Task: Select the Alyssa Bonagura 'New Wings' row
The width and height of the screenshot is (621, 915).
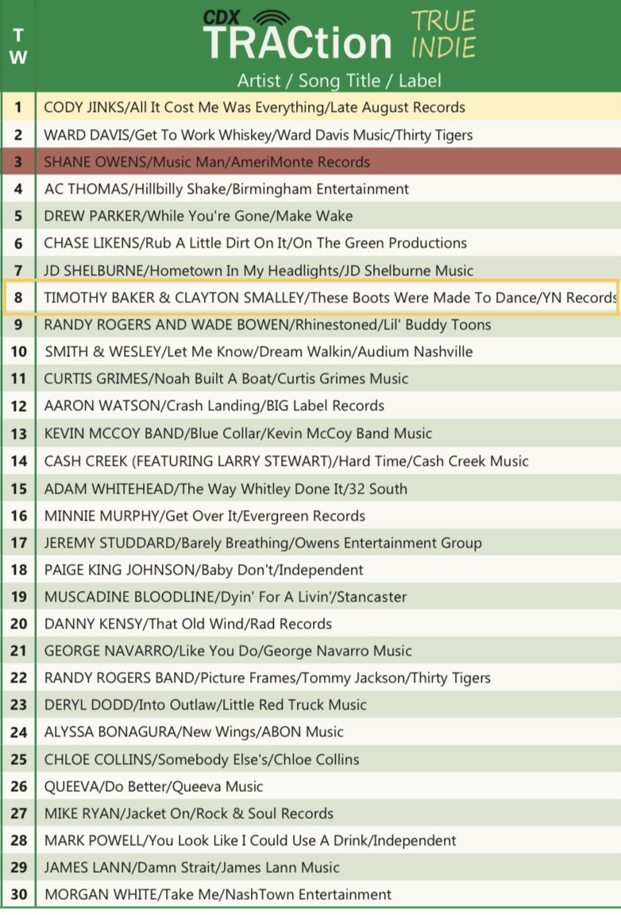Action: (x=310, y=732)
